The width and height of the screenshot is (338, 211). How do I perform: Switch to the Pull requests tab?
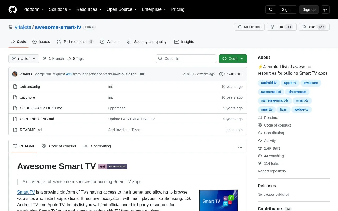(75, 42)
